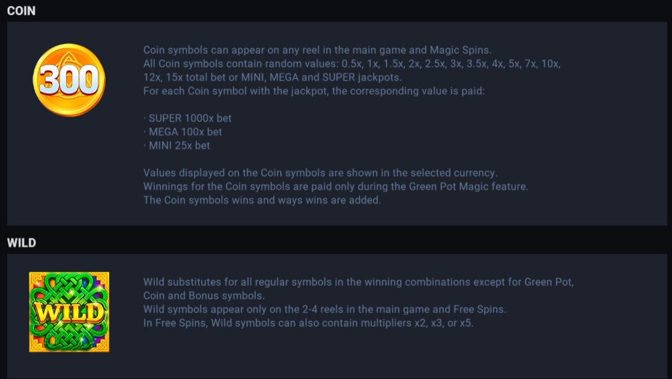The width and height of the screenshot is (672, 379).
Task: Click the selected currency values sentence
Action: pos(320,173)
